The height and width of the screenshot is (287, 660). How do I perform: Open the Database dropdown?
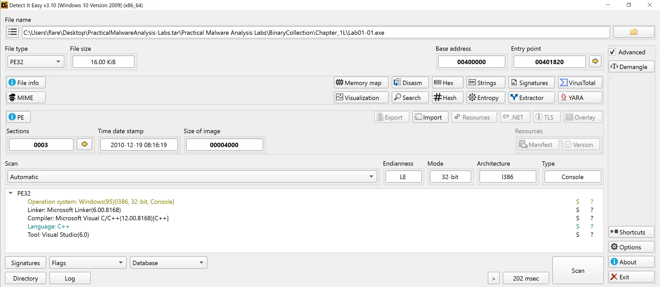168,263
